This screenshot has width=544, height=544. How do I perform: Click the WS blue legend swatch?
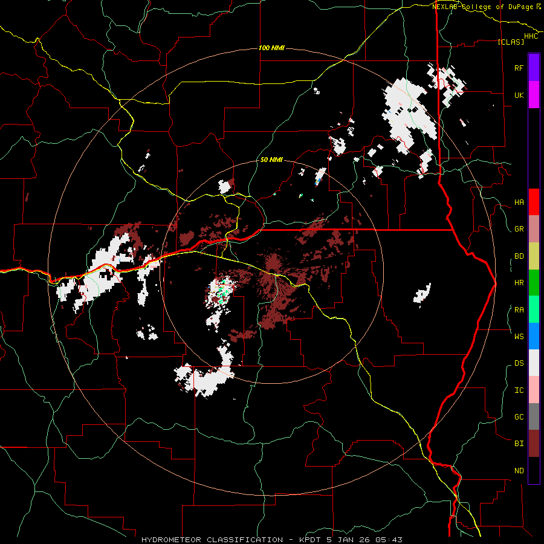[x=534, y=336]
